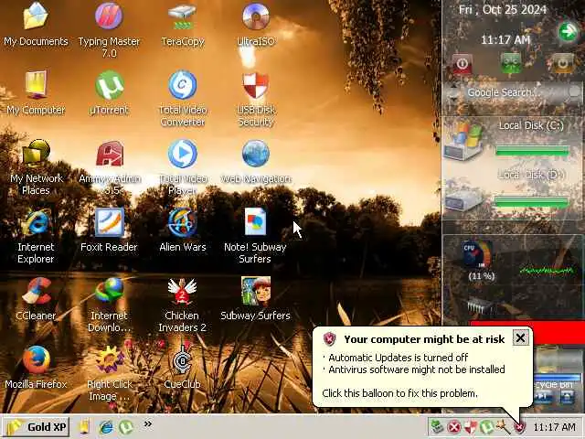Open Foxit Reader desktop shortcut
585x439 pixels.
tap(109, 222)
